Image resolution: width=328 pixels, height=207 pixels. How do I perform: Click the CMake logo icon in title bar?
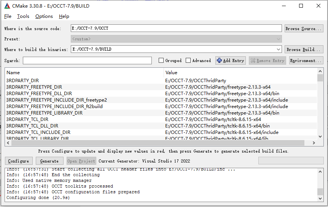7,6
